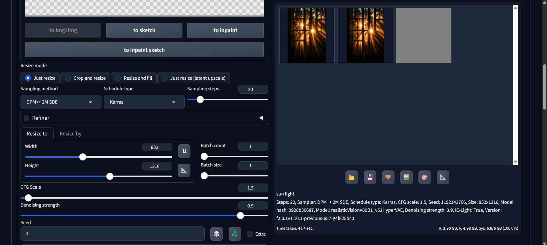Viewport: 547px width, 245px height.
Task: Enable the Refiner checkbox
Action: pos(27,118)
